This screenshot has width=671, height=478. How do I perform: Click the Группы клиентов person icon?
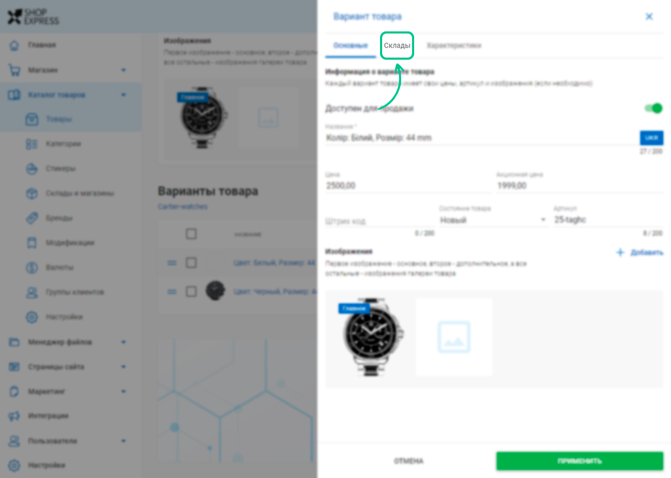pyautogui.click(x=32, y=292)
